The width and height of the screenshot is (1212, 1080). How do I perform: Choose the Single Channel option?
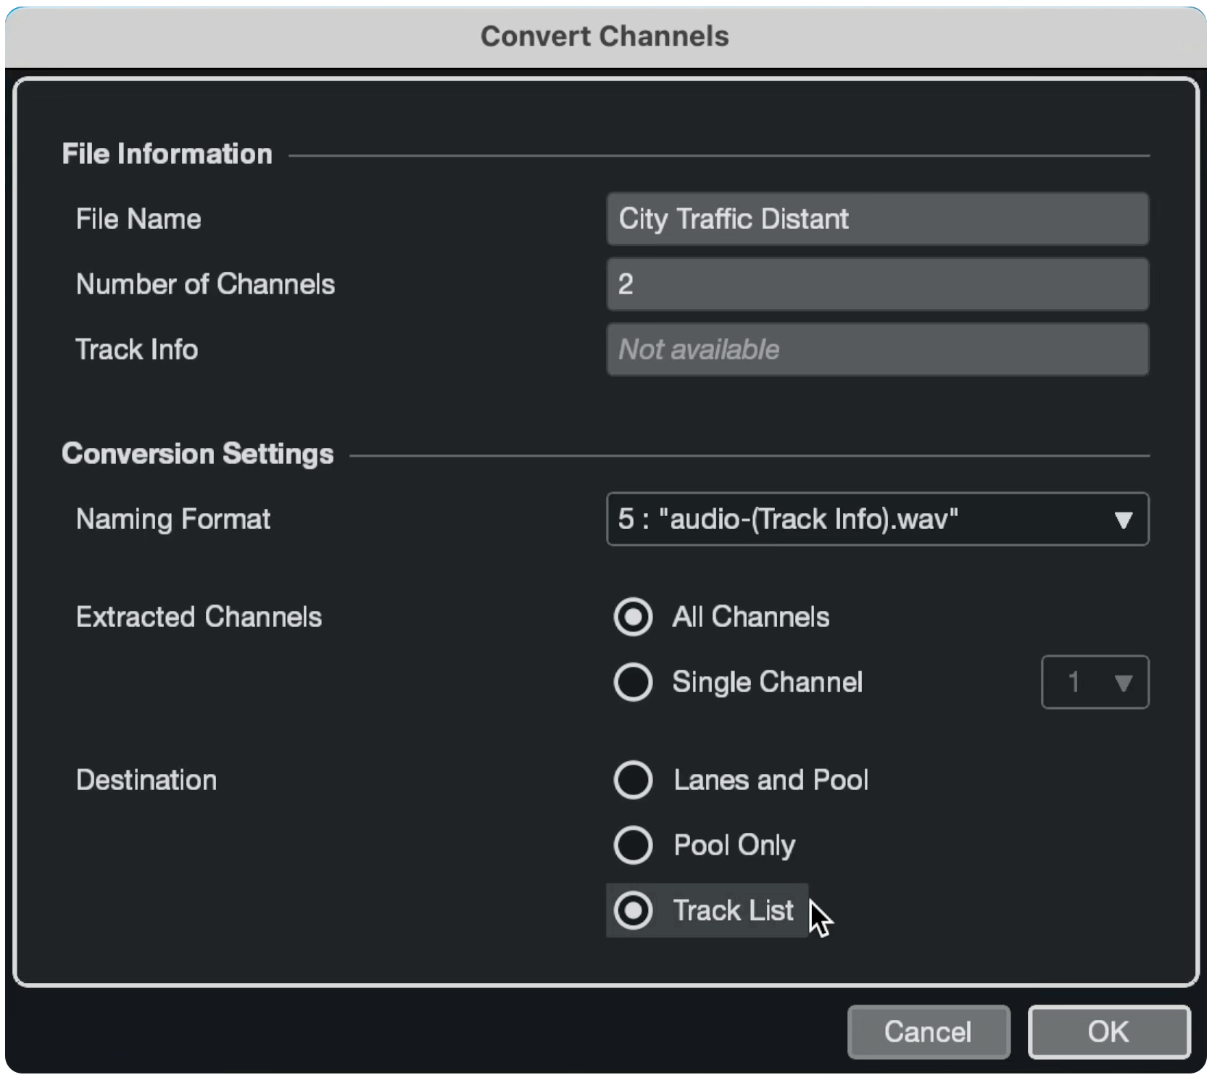click(633, 682)
